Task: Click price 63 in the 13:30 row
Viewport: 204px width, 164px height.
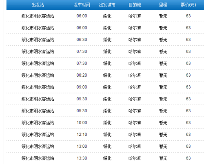Action: pos(188,158)
